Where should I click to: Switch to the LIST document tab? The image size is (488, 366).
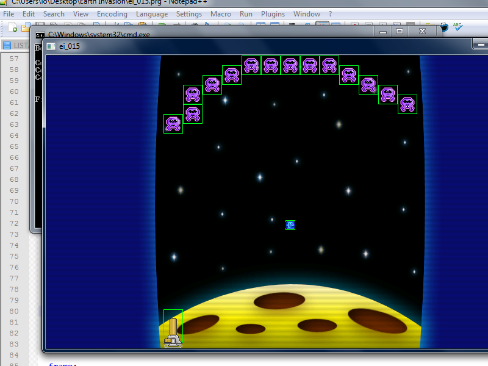point(17,46)
